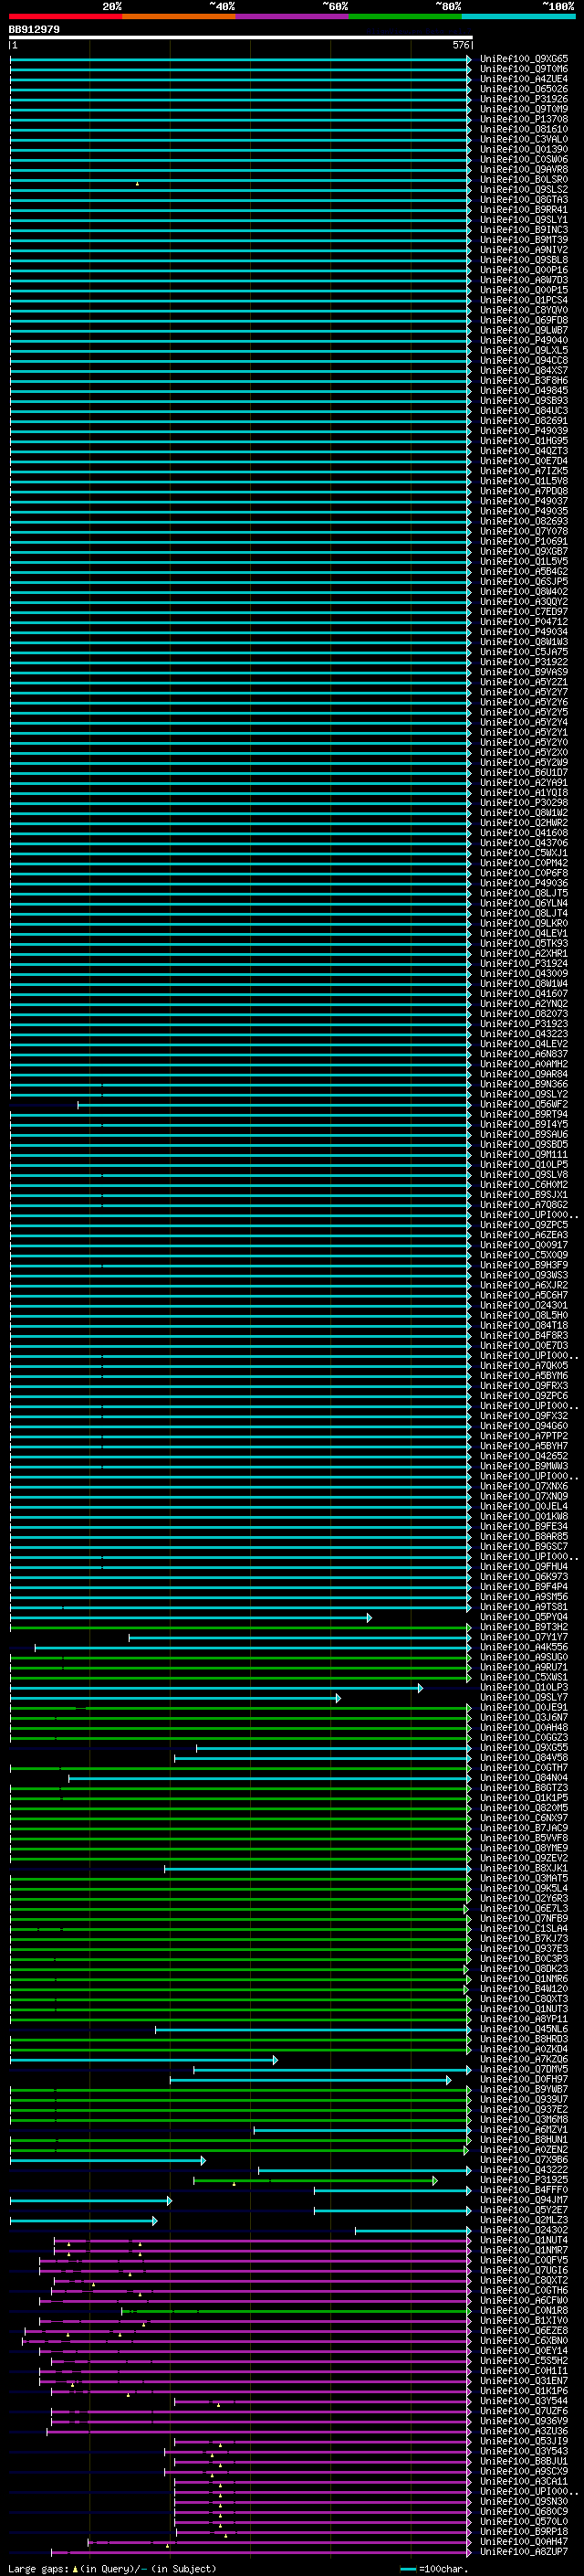Select label UniRef100_Q7Y1Y7
This screenshot has width=584, height=2576.
[524, 1637]
